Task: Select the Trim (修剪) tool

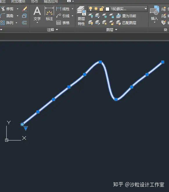Action: click(x=7, y=9)
